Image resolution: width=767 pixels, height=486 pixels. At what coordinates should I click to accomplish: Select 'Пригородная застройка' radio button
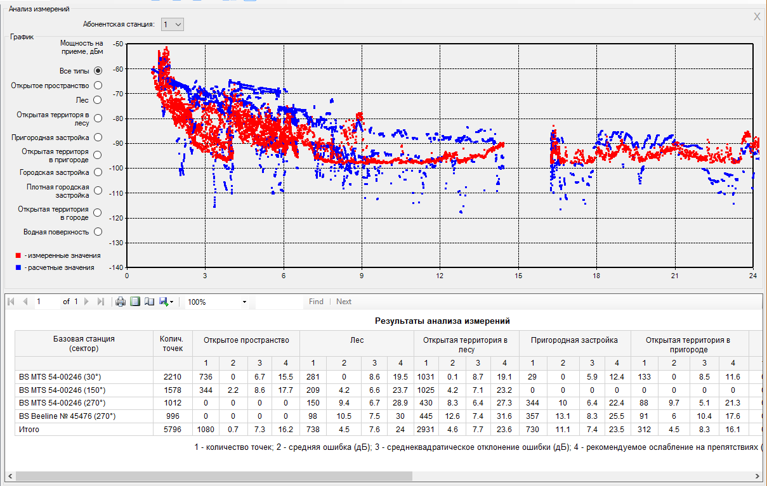tap(98, 137)
